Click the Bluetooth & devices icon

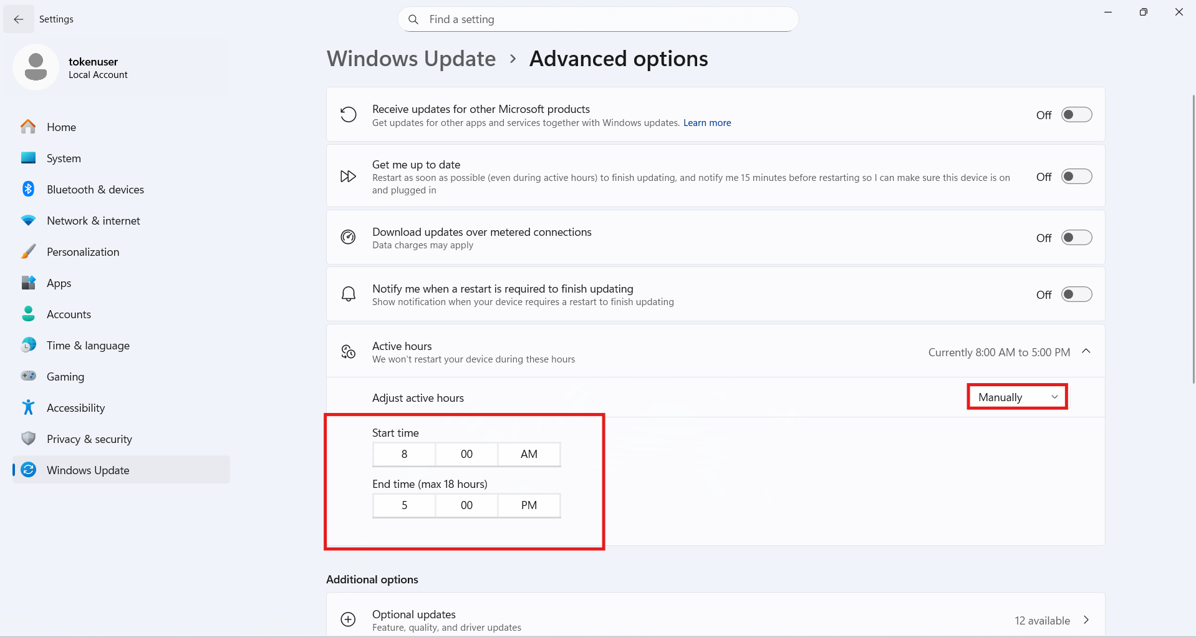[28, 189]
